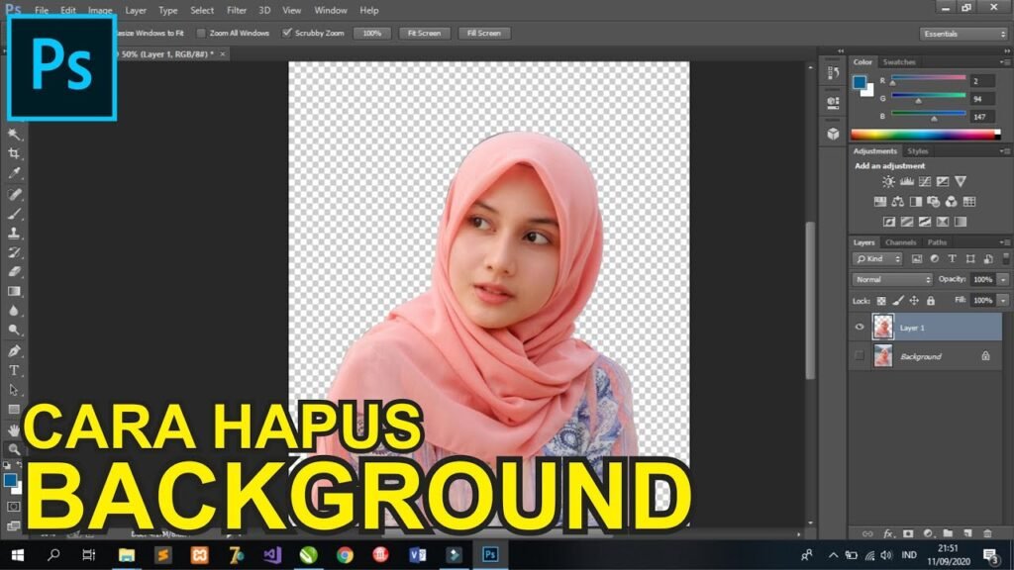Select the Crop tool
Screen dimensions: 1014x570
tap(14, 153)
